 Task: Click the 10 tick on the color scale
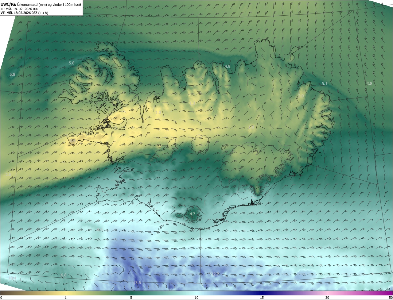click(x=196, y=298)
